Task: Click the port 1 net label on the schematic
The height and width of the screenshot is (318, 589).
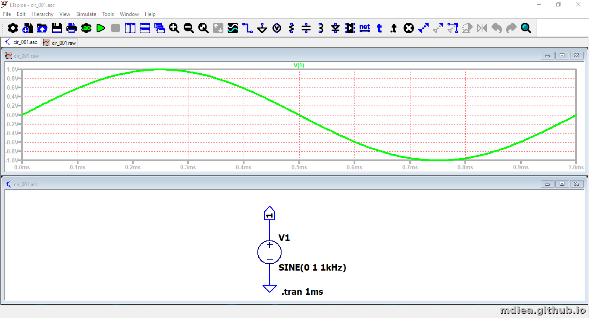Action: pyautogui.click(x=269, y=213)
